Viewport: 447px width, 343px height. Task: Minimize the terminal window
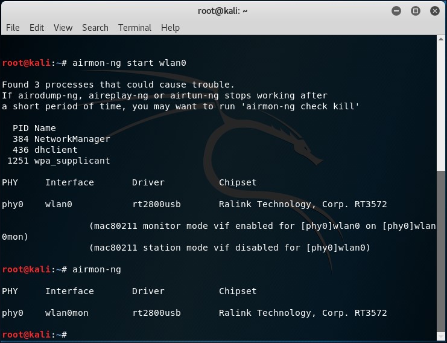coord(396,11)
